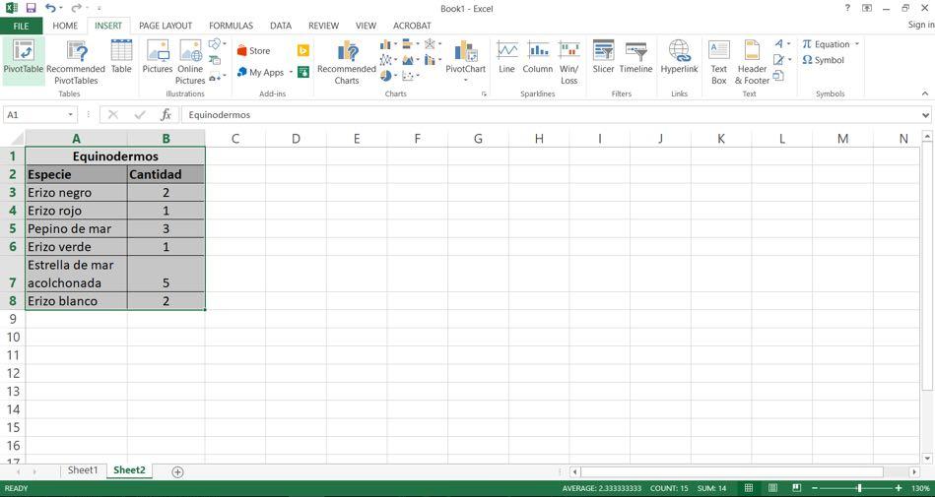This screenshot has height=497, width=935.
Task: Switch to the PAGE LAYOUT tab
Action: [166, 26]
